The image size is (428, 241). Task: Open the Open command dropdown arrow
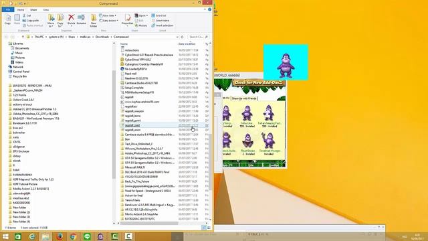[x=147, y=15]
